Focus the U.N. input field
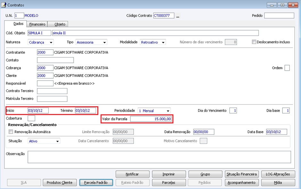The width and height of the screenshot is (301, 189). [19, 16]
